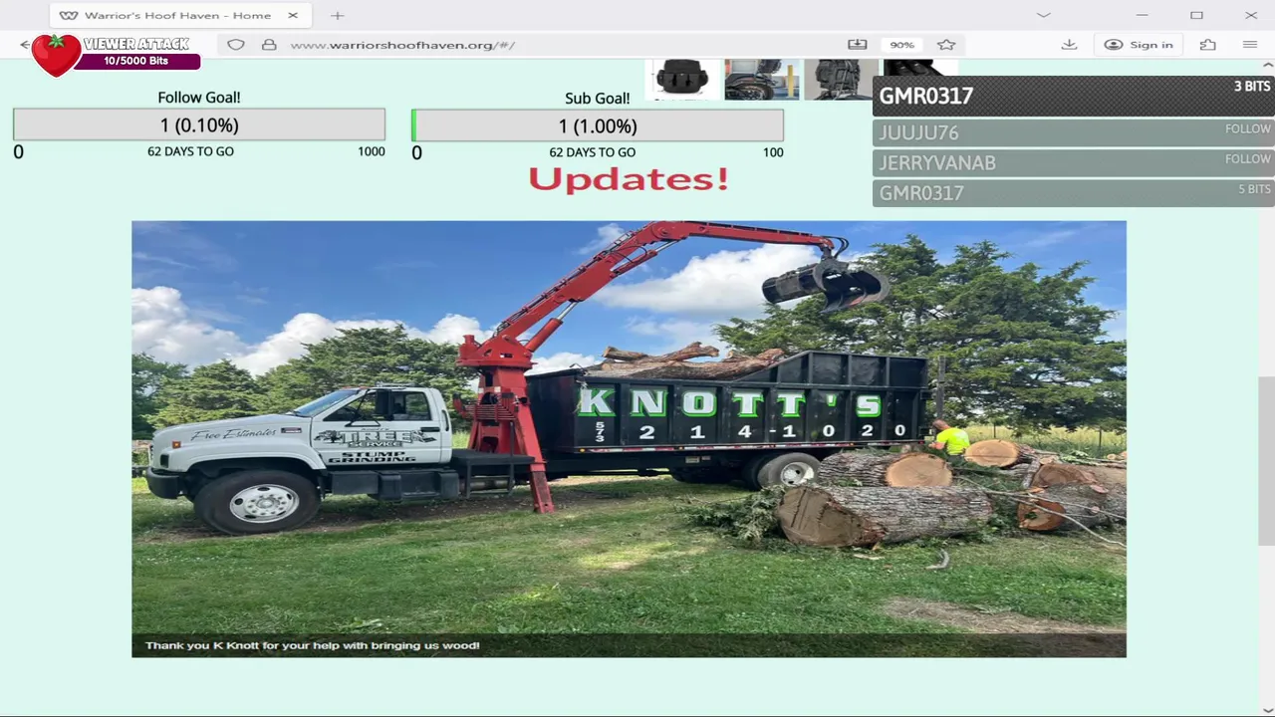1275x717 pixels.
Task: Click the motorcycle wheel product thumbnail
Action: [x=762, y=79]
